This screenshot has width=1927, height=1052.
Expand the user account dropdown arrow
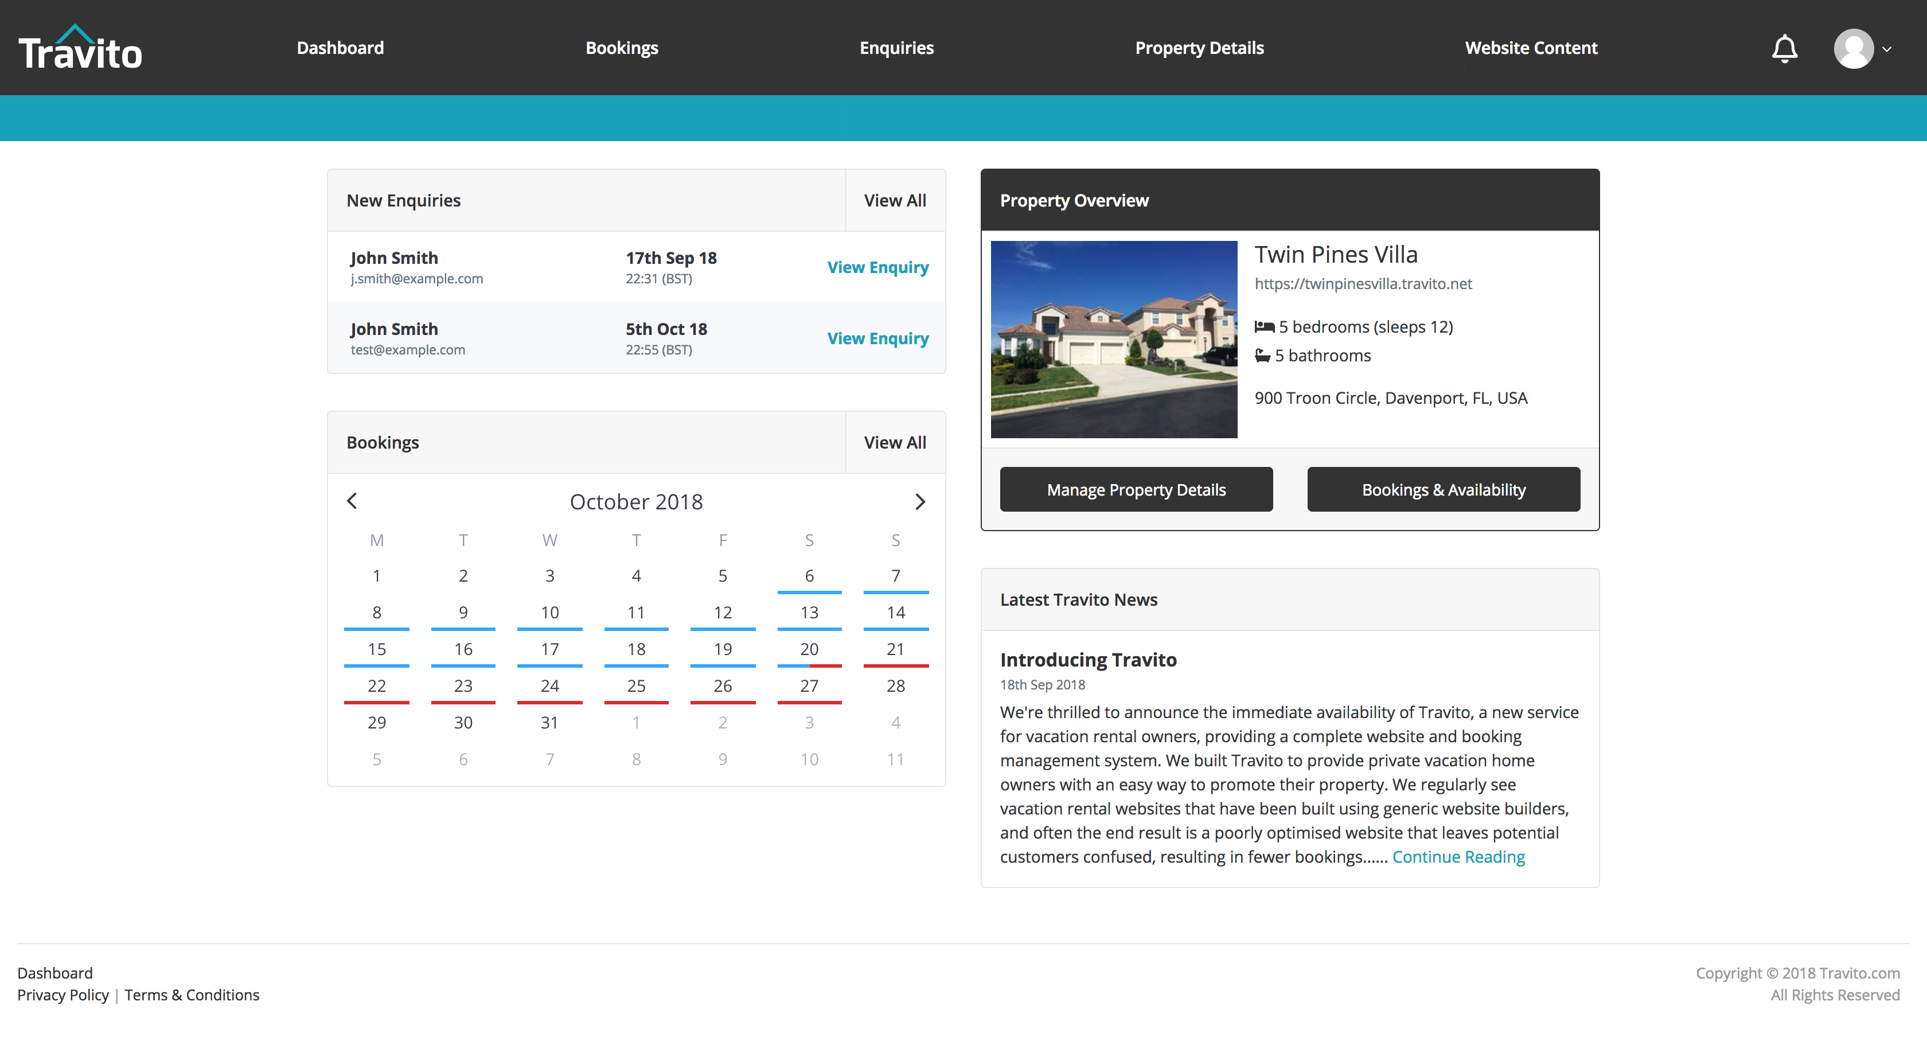pyautogui.click(x=1887, y=49)
